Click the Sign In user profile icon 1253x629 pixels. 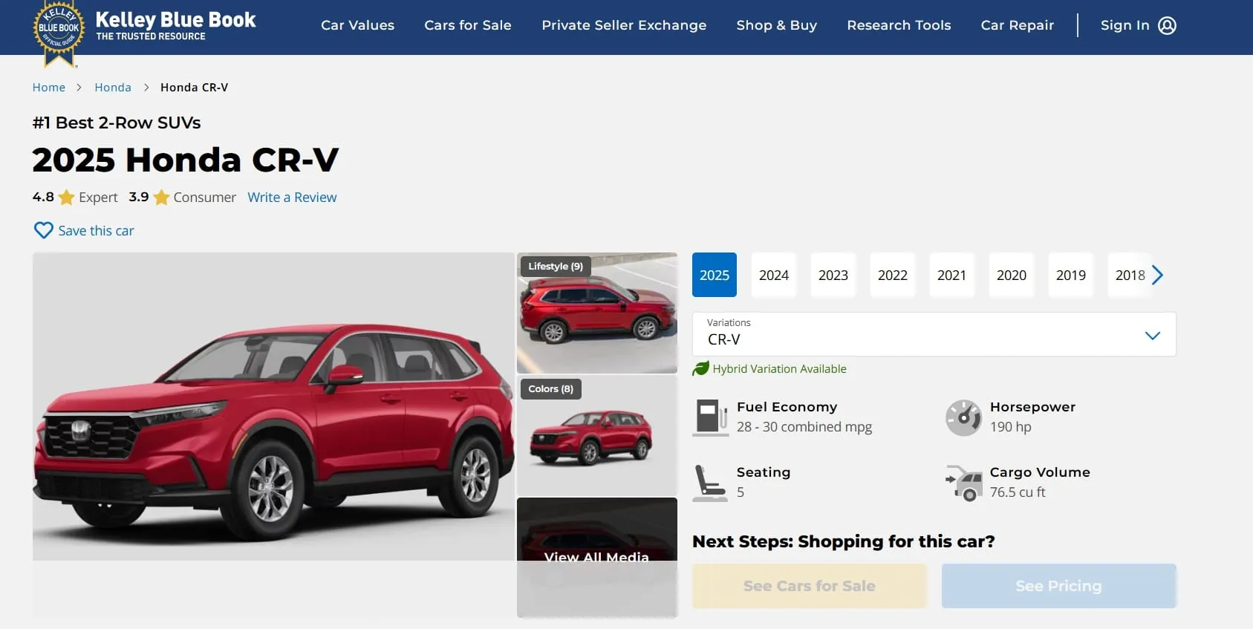pos(1168,25)
